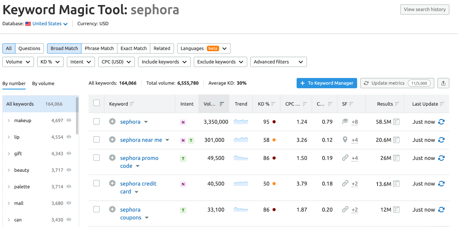Viewport: 458px width, 227px height.
Task: Check the select-all checkbox in table header
Action: [x=96, y=103]
